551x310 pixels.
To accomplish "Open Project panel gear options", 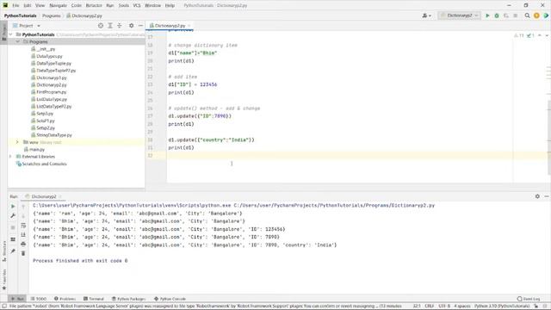I will 131,26.
